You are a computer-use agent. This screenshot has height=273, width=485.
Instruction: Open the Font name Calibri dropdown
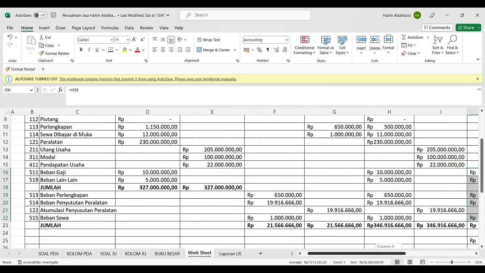(x=111, y=40)
